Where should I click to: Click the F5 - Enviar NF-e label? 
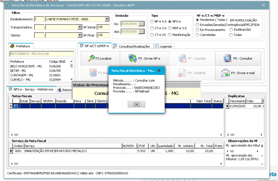149,58
